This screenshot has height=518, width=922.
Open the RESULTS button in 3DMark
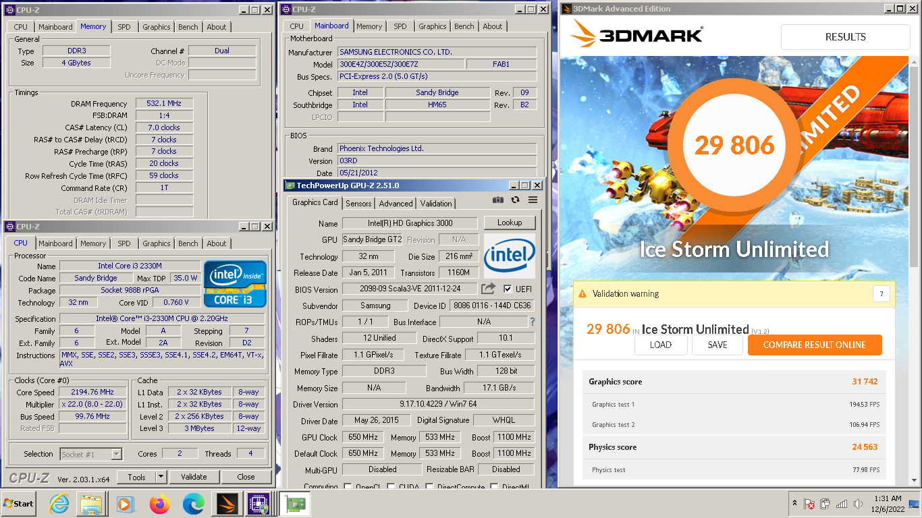coord(846,37)
